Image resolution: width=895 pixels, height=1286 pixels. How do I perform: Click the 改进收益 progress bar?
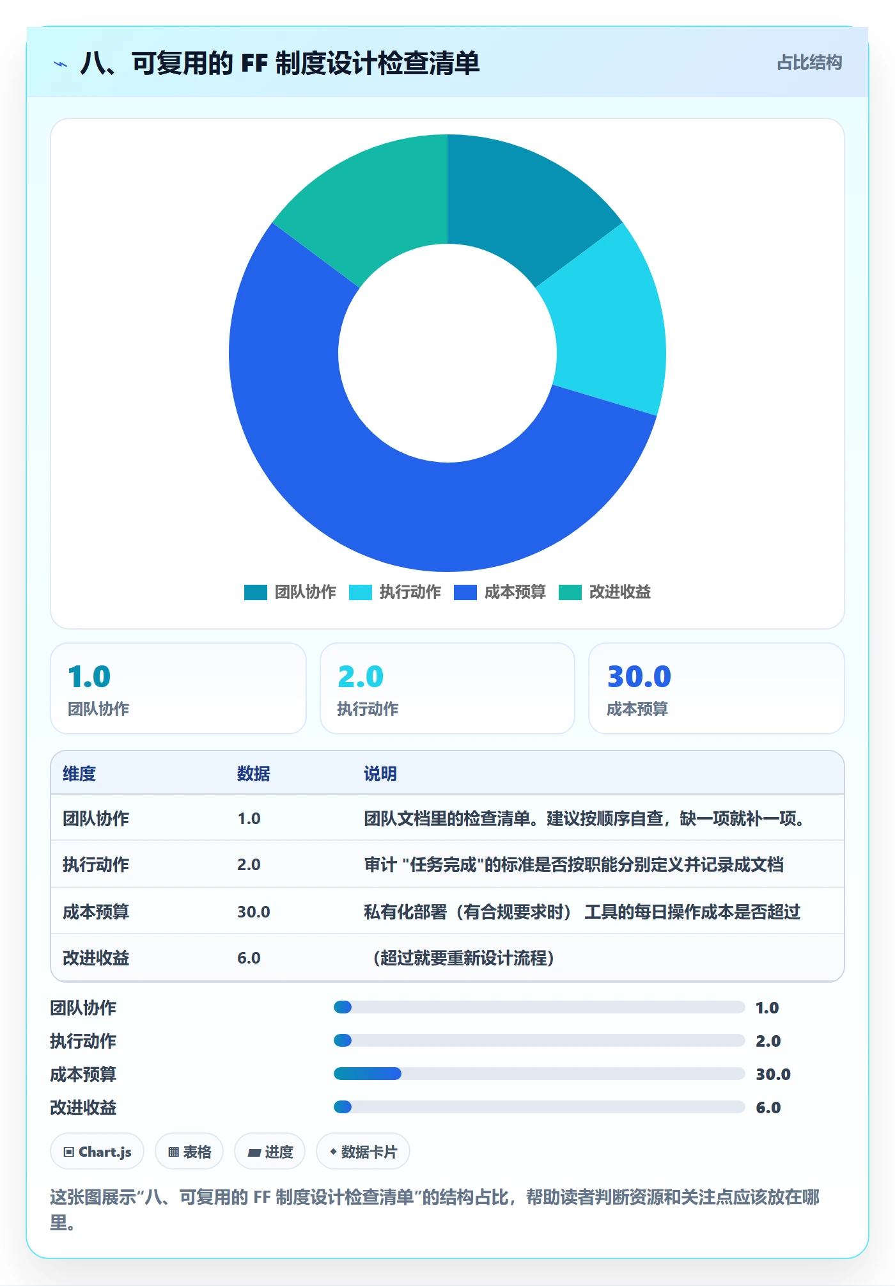click(x=539, y=1107)
